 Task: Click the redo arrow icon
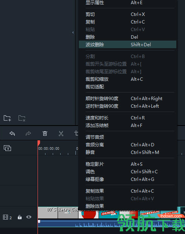coord(28,133)
